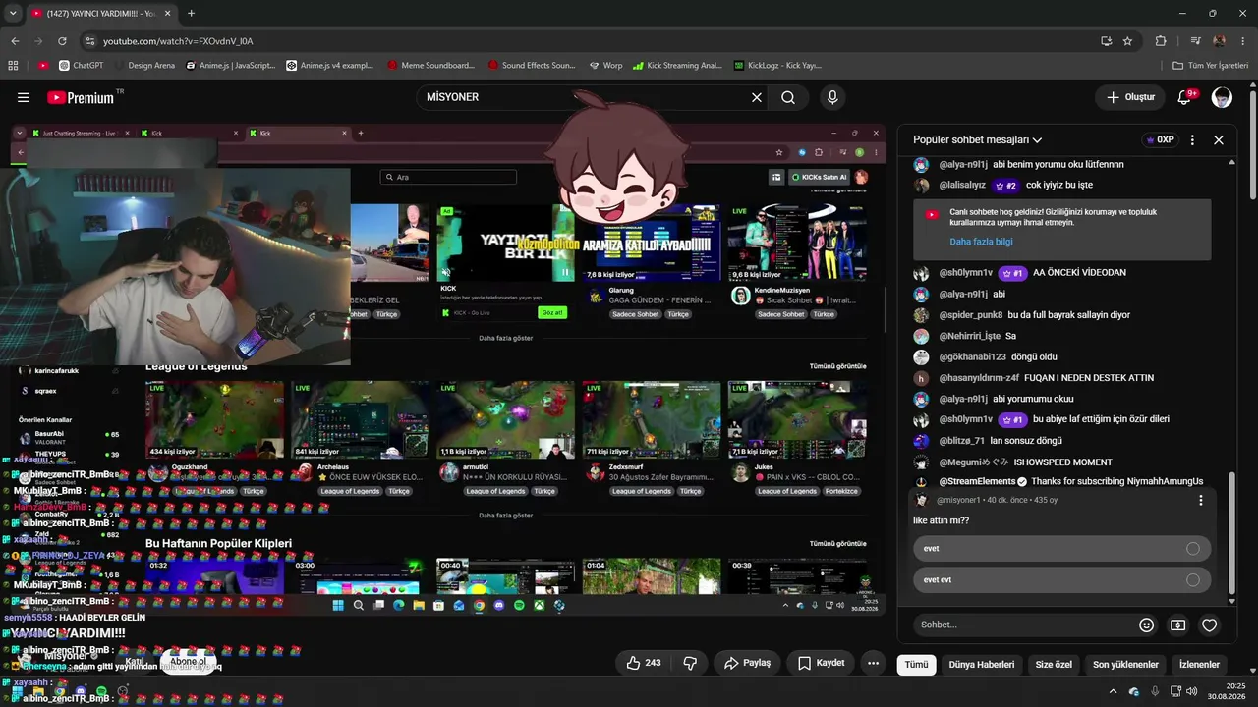The height and width of the screenshot is (707, 1258).
Task: Run search with the magnifier button
Action: pyautogui.click(x=788, y=97)
